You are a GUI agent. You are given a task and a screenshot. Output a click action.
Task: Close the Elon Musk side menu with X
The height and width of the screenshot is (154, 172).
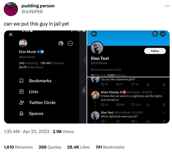[x=10, y=35]
